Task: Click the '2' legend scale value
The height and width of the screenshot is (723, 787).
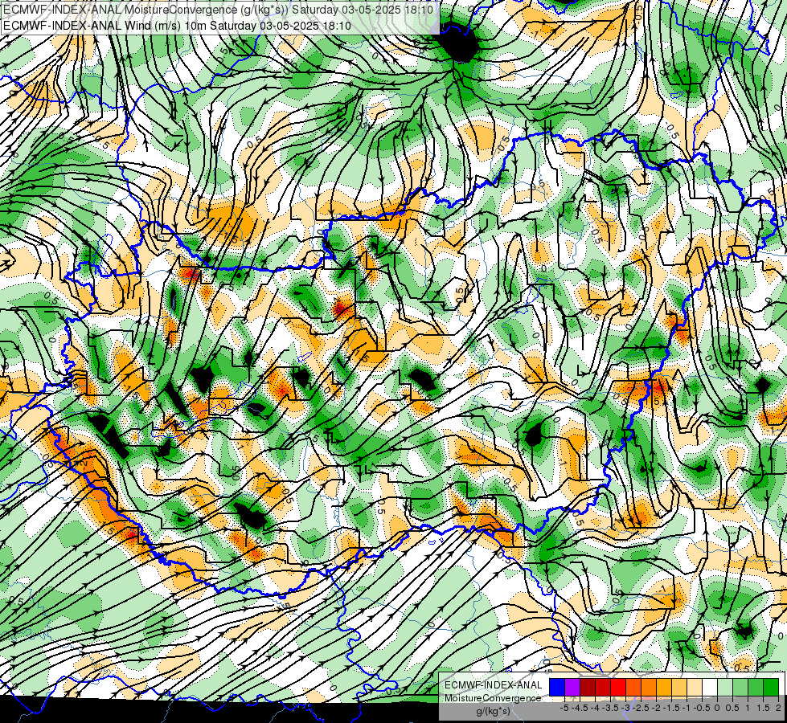Action: tap(778, 708)
